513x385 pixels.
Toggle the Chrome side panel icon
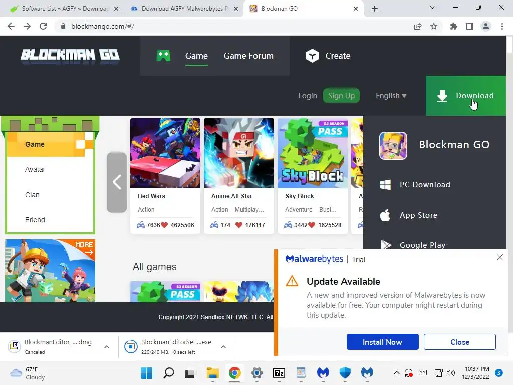470,26
